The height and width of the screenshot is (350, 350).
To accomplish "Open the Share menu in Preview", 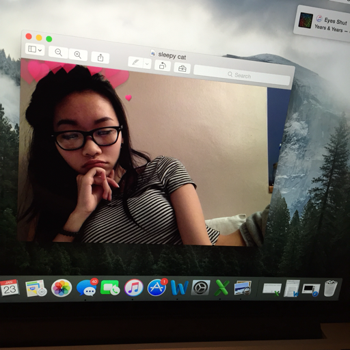I will tap(100, 57).
